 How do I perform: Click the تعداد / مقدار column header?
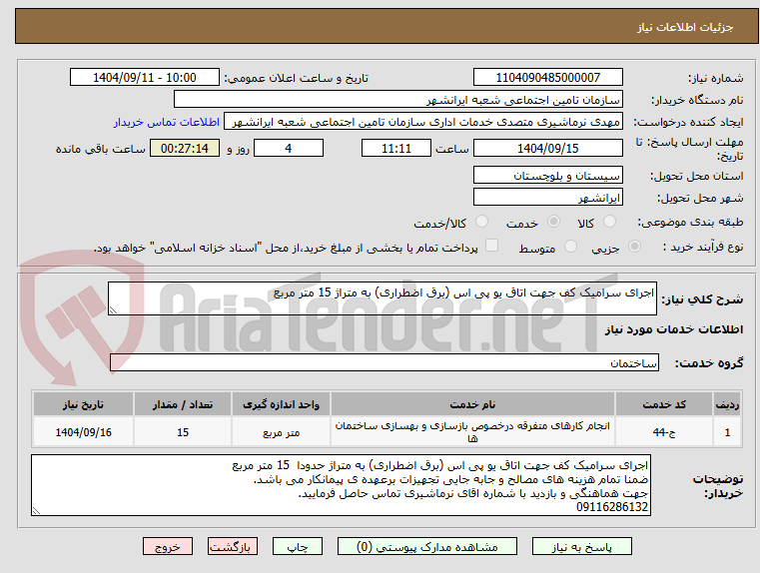183,404
